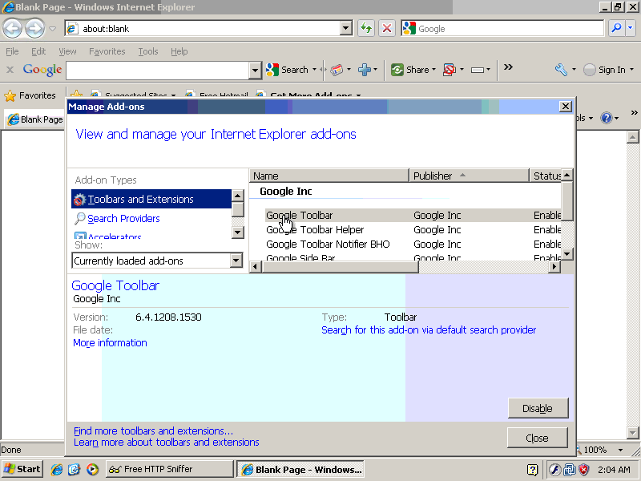Close the Google Toolbar with its gray X
This screenshot has width=641, height=481.
[10, 70]
